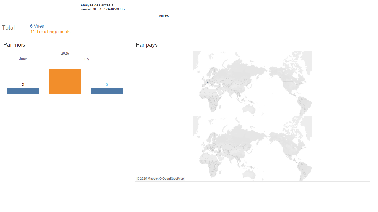Click the 'July' month header
The height and width of the screenshot is (212, 378).
pyautogui.click(x=86, y=59)
